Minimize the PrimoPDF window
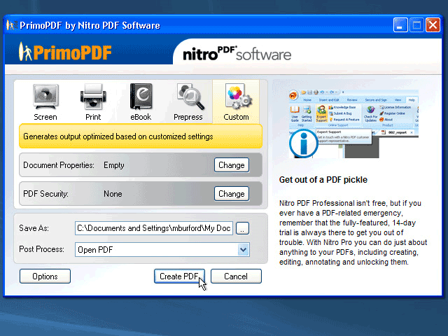Image resolution: width=448 pixels, height=336 pixels. [400, 25]
